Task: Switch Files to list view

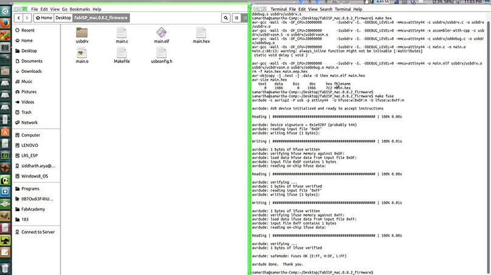Action: coord(236,18)
